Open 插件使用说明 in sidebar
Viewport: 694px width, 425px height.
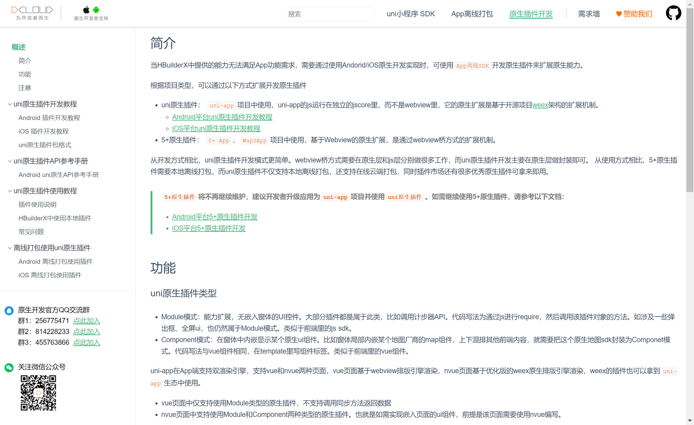(37, 204)
